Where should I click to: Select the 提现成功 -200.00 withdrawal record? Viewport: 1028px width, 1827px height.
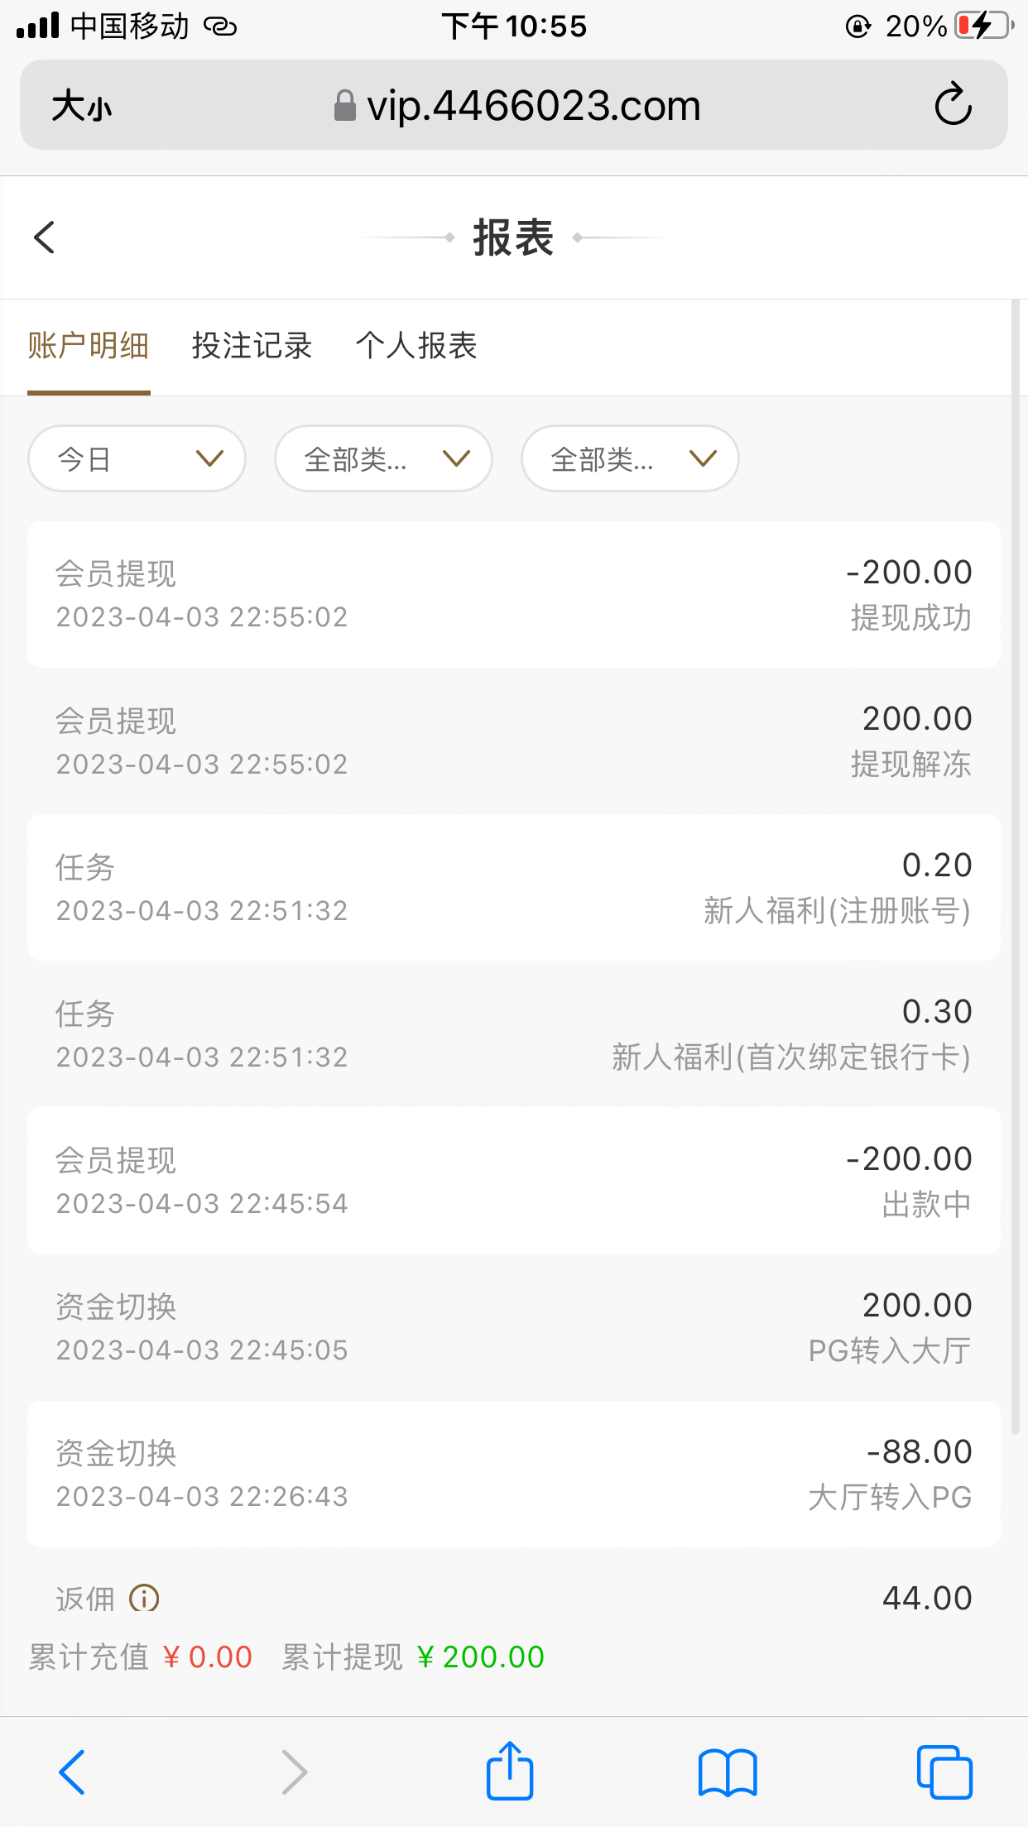(x=514, y=594)
